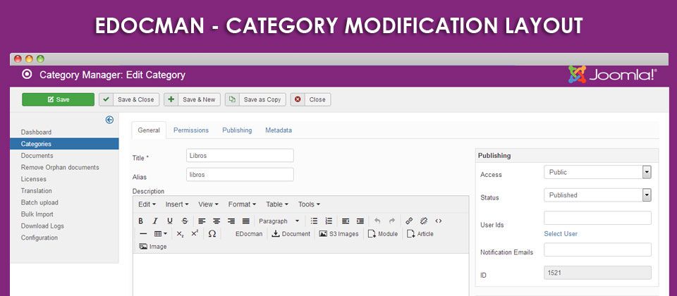Open Categories in the sidebar

click(x=64, y=144)
